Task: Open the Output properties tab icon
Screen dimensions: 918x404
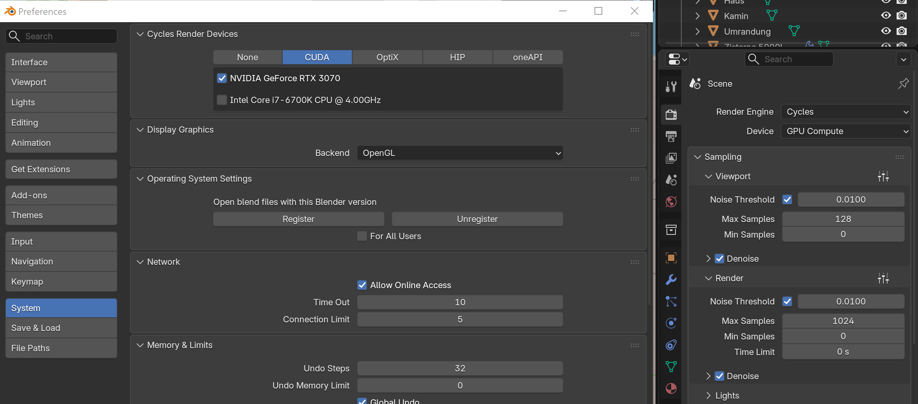Action: [671, 136]
